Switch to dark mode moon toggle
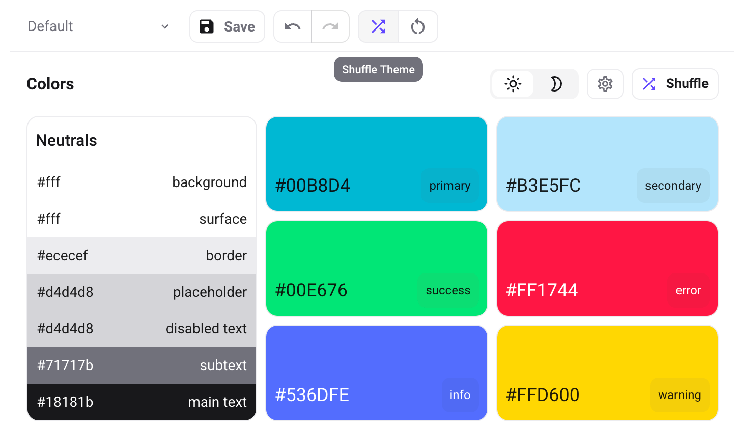 pos(556,84)
